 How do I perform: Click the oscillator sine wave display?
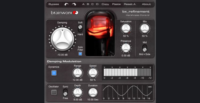(127, 92)
